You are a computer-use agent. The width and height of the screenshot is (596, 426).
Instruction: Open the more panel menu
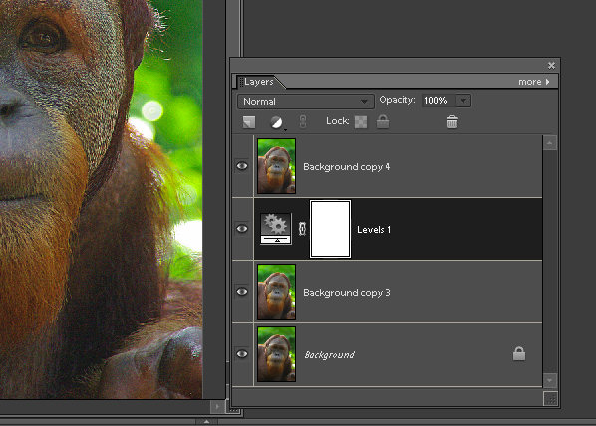[x=534, y=82]
